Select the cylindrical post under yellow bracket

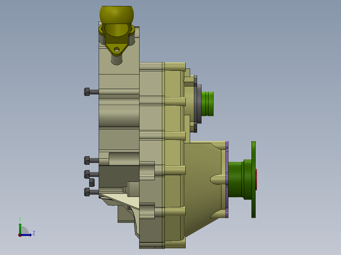pyautogui.click(x=116, y=60)
